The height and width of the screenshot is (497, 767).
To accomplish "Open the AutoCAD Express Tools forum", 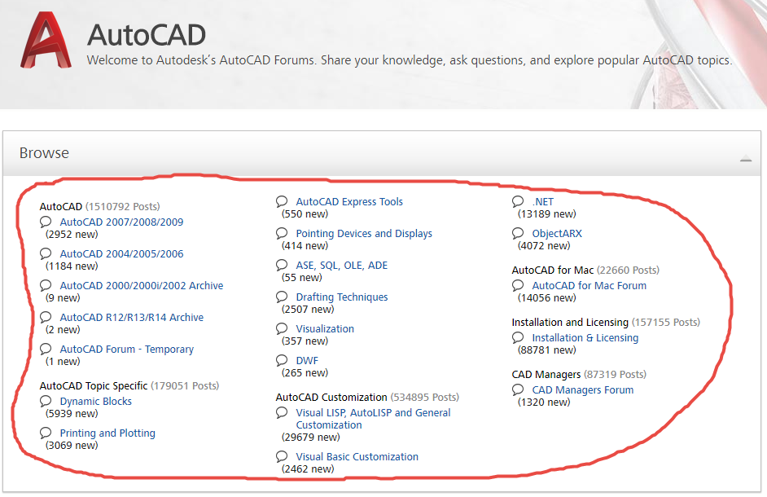I will click(x=349, y=202).
